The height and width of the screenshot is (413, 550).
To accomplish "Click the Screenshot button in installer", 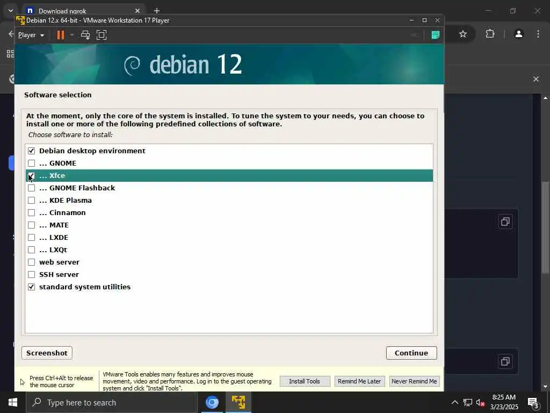I will click(47, 353).
